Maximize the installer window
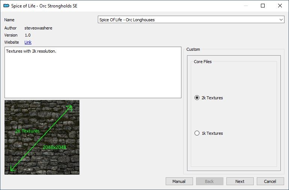Viewport: 289px width, 190px height. pos(263,6)
